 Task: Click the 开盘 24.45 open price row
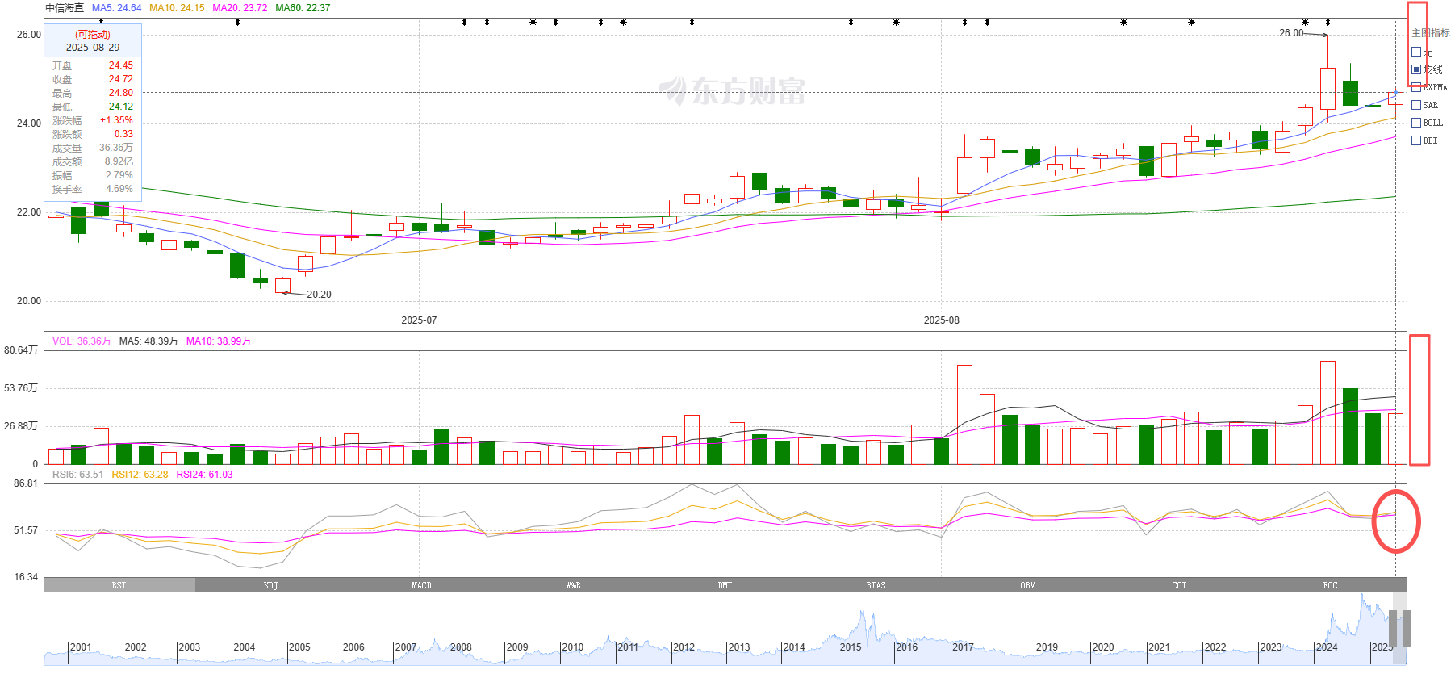(x=93, y=65)
